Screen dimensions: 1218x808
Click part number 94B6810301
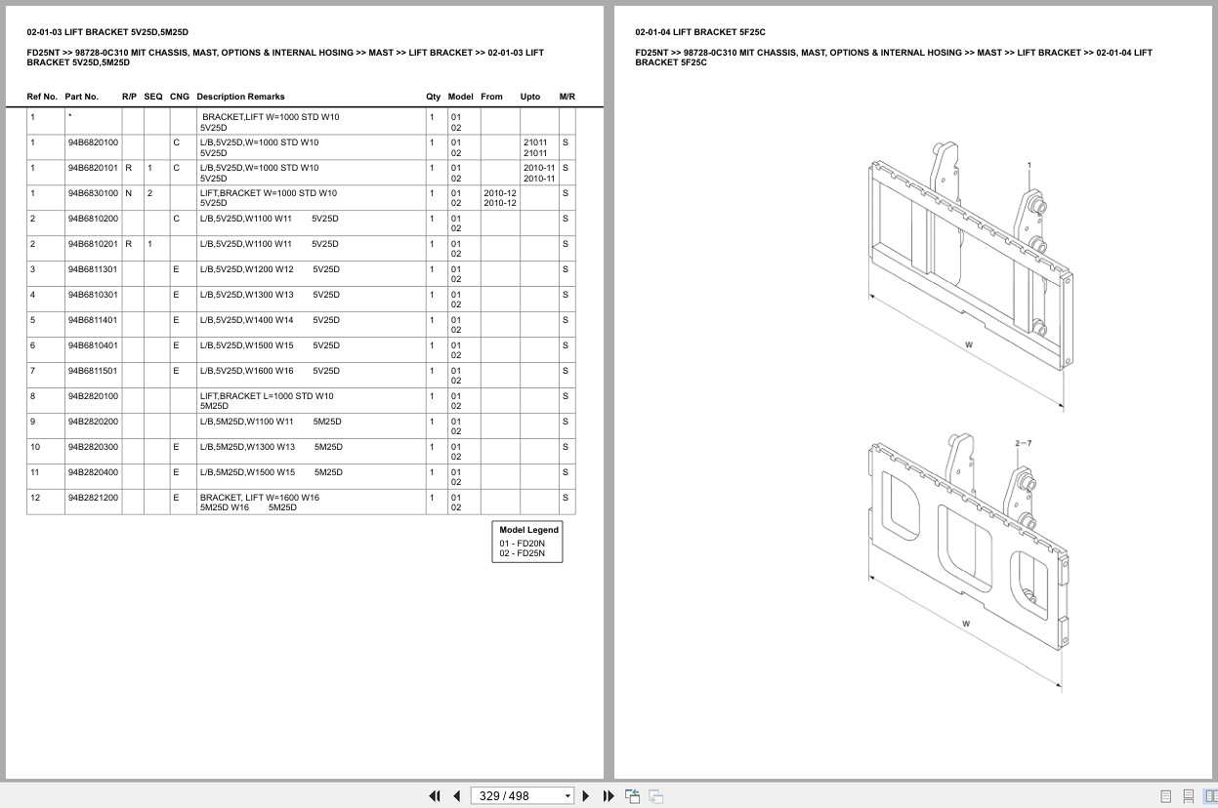pyautogui.click(x=93, y=295)
